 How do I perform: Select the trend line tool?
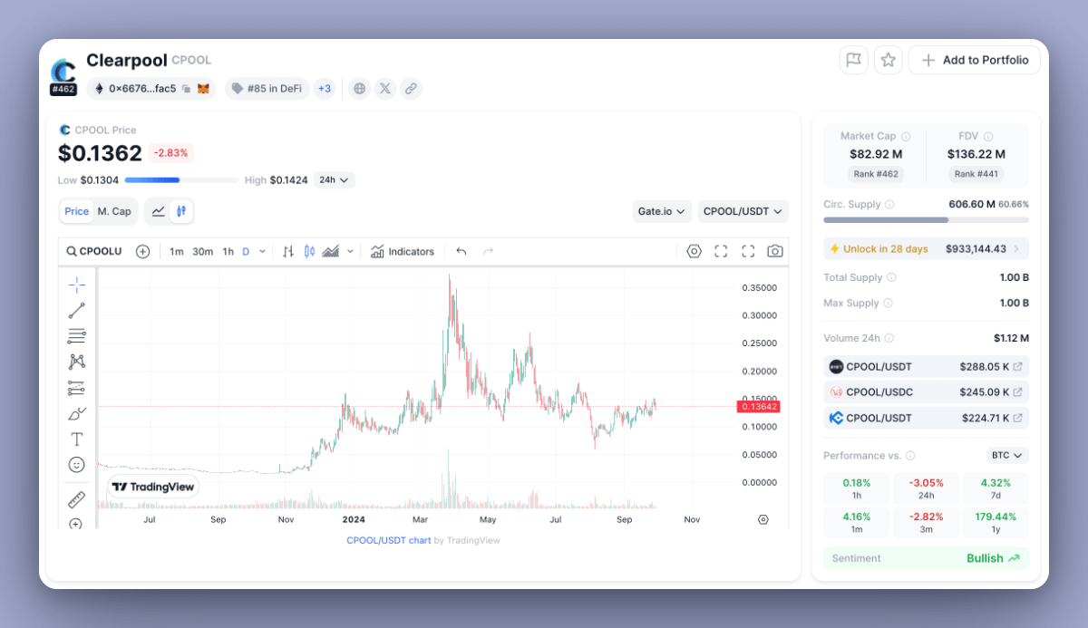tap(77, 311)
